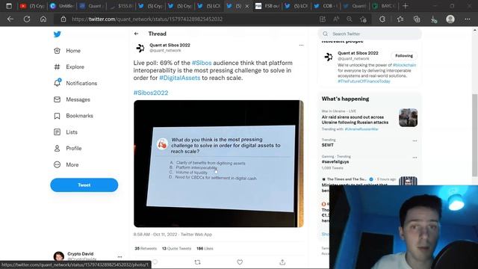
Task: Open the #TheFutureOfFinanceToday link
Action: pyautogui.click(x=364, y=81)
